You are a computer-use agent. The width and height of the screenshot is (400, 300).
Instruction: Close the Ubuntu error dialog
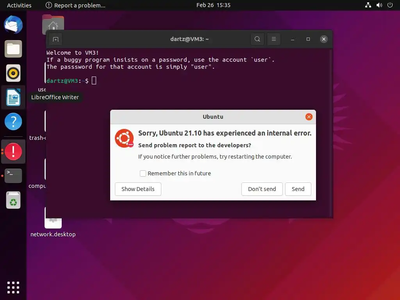(309, 117)
